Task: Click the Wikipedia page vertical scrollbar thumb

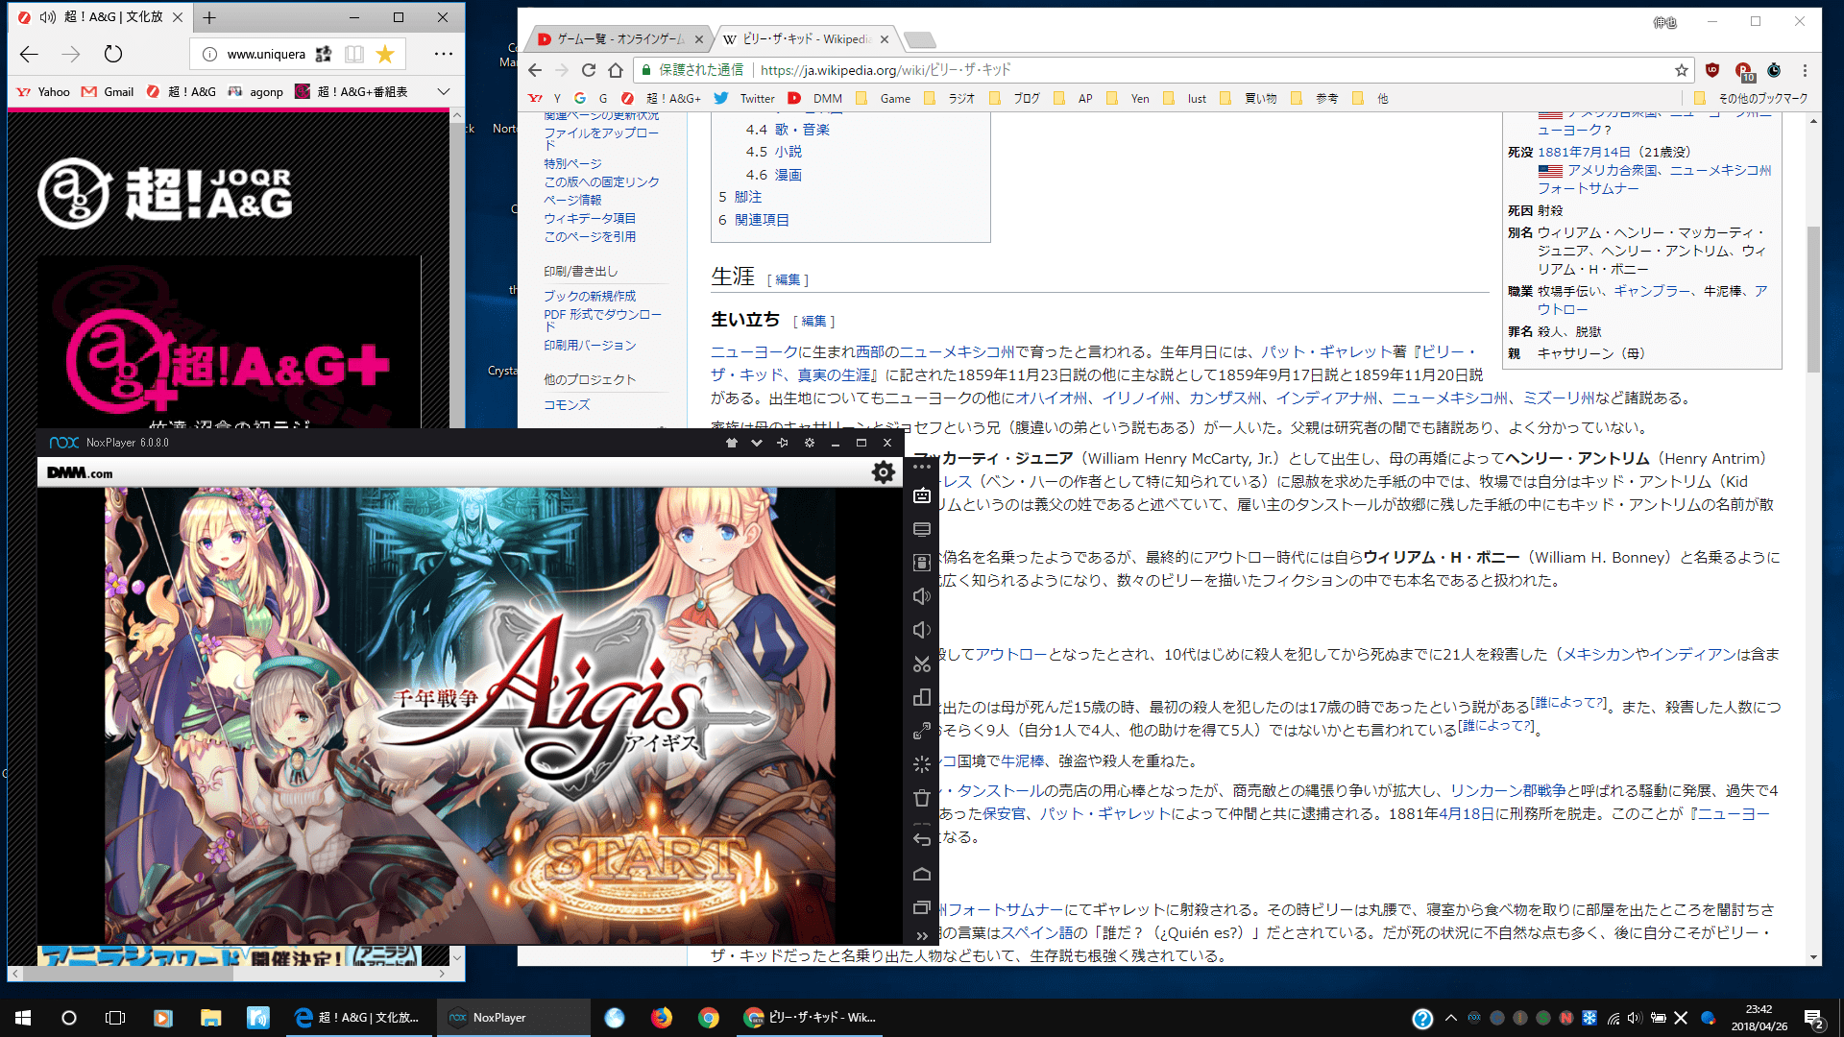Action: [1813, 298]
